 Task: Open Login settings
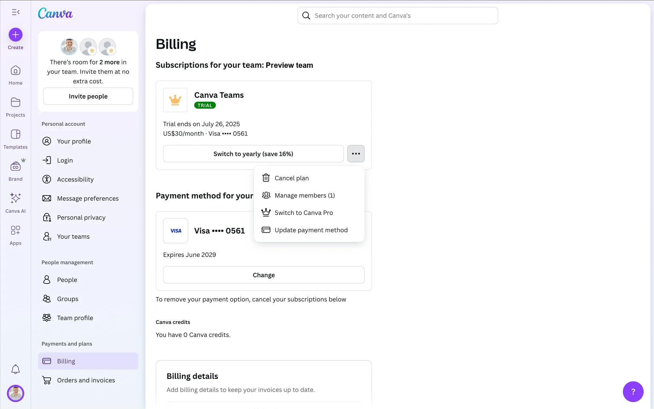(88, 160)
